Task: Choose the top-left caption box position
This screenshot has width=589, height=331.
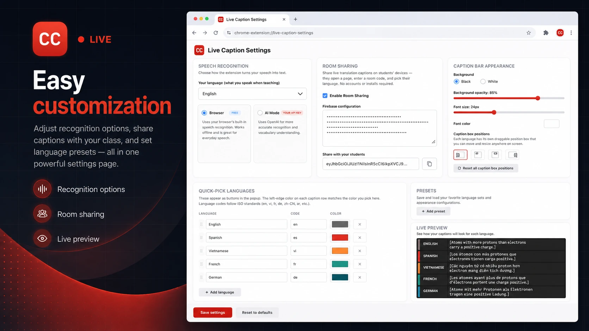Action: (478, 155)
